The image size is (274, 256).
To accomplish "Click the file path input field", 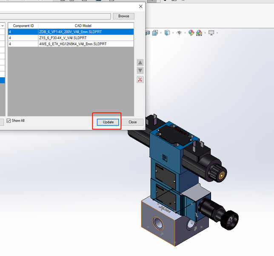I will coord(55,16).
